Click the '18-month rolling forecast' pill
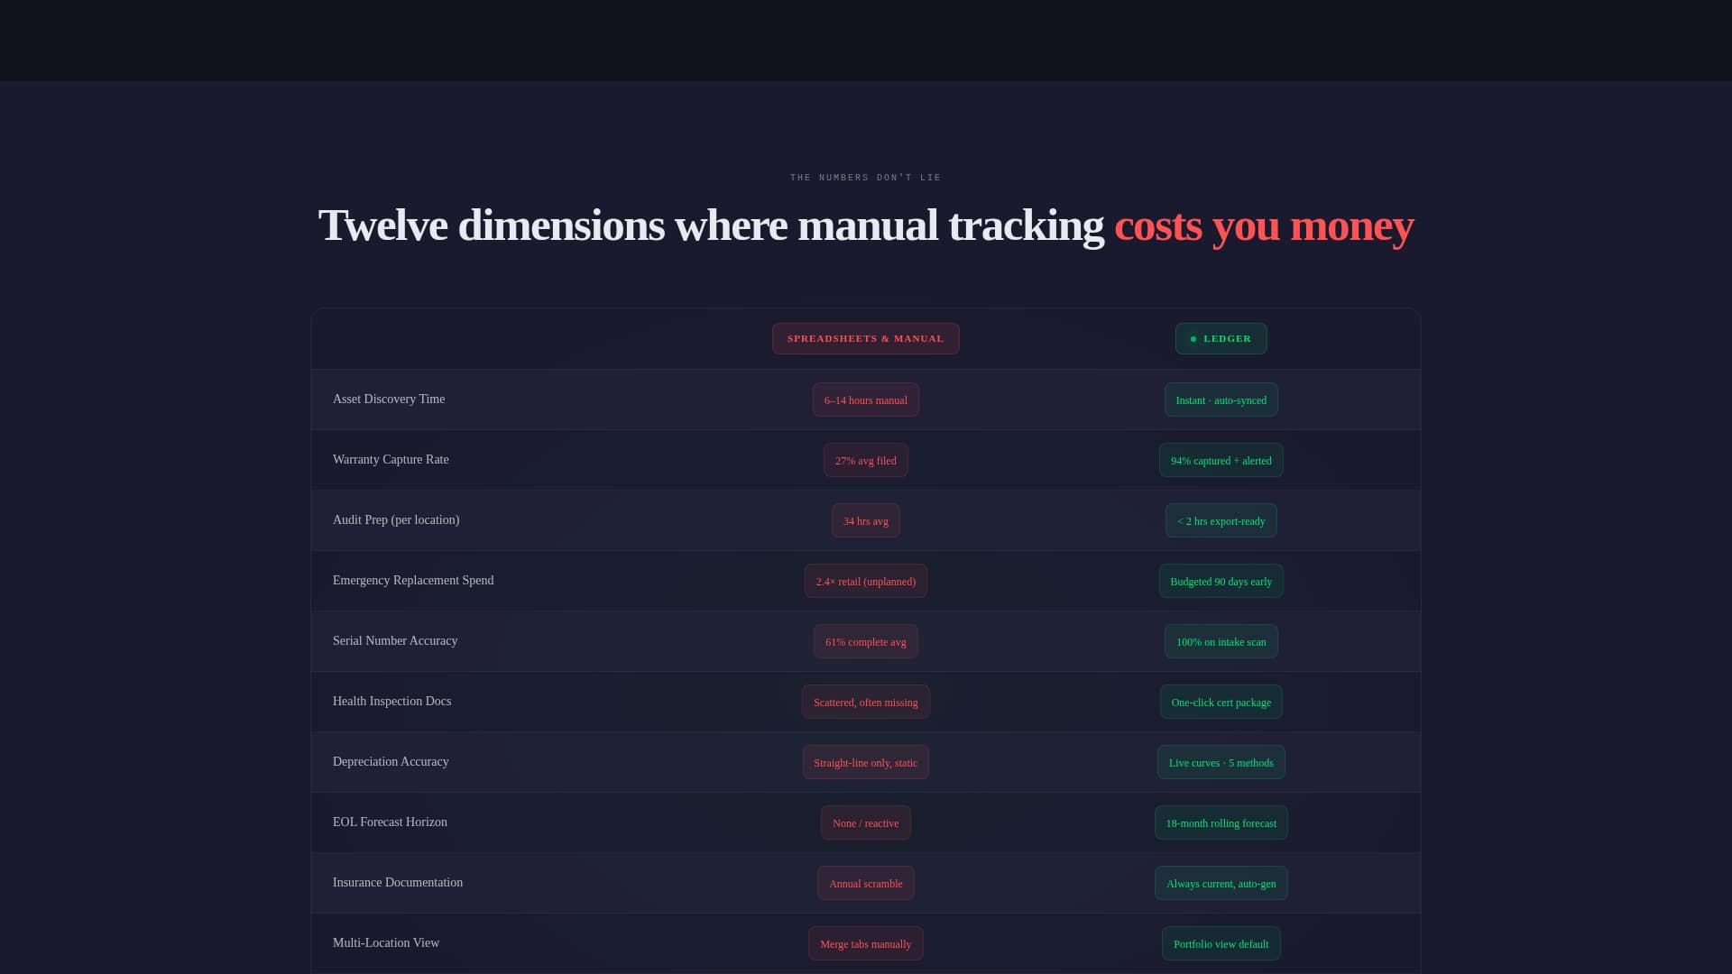 coord(1221,823)
